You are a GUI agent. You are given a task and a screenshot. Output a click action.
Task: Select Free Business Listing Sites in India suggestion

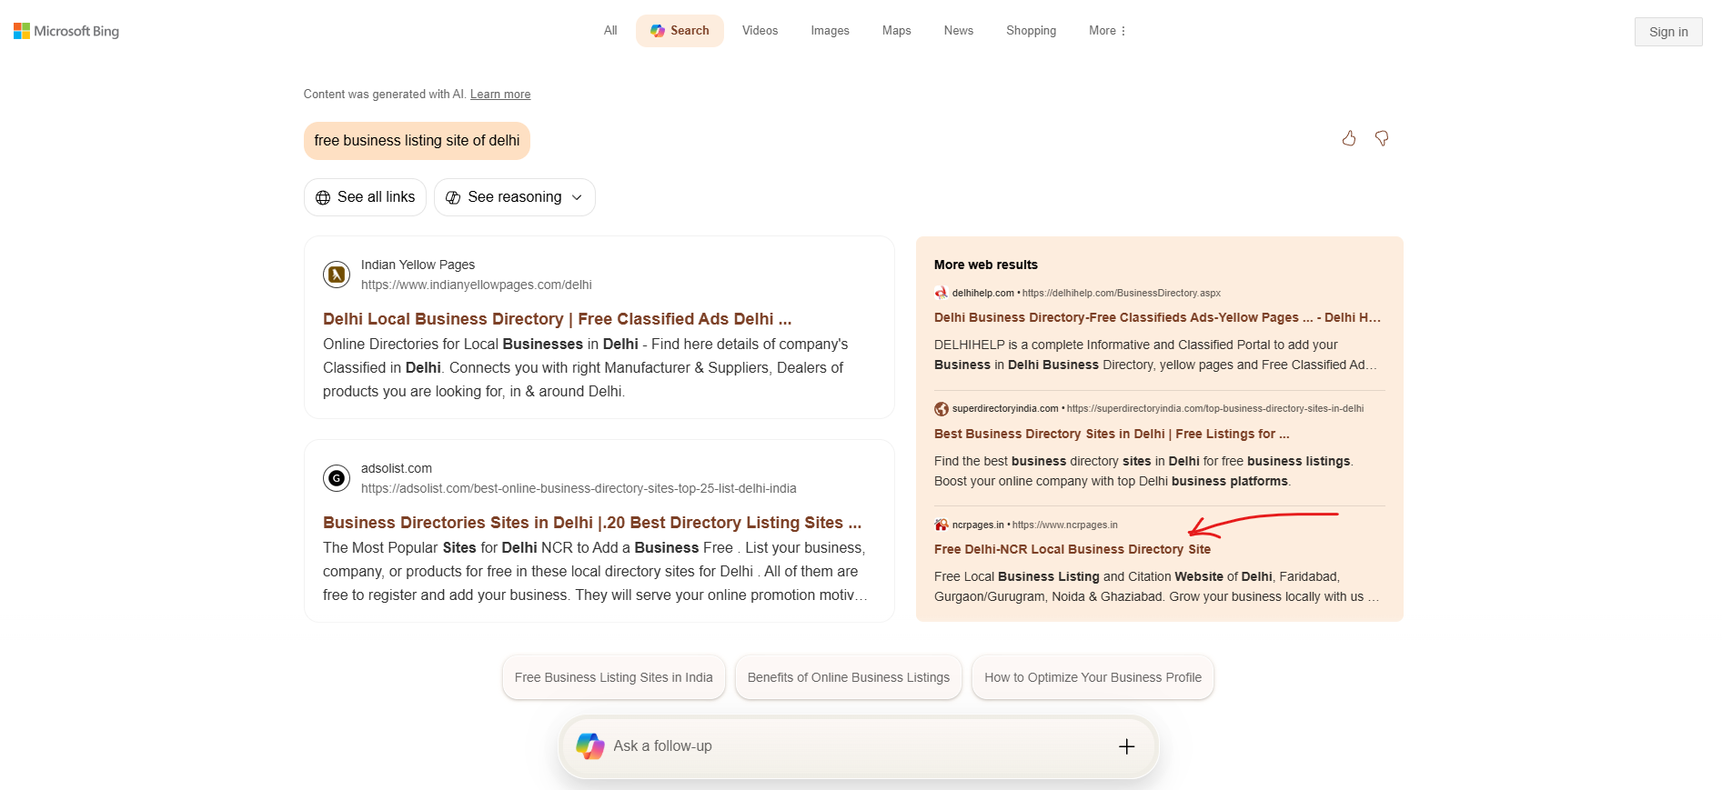pos(613,677)
